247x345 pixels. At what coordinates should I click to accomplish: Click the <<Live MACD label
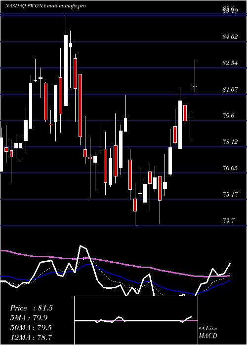click(208, 332)
